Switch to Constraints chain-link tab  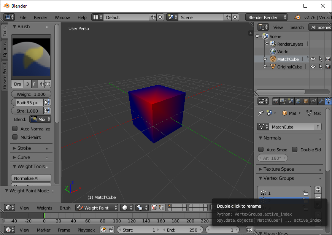point(313,101)
